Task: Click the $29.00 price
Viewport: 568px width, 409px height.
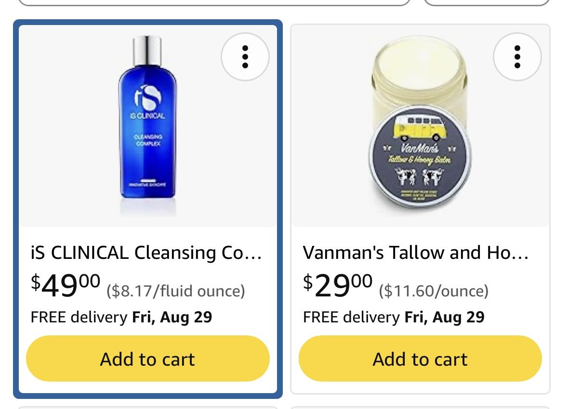Action: coord(338,285)
